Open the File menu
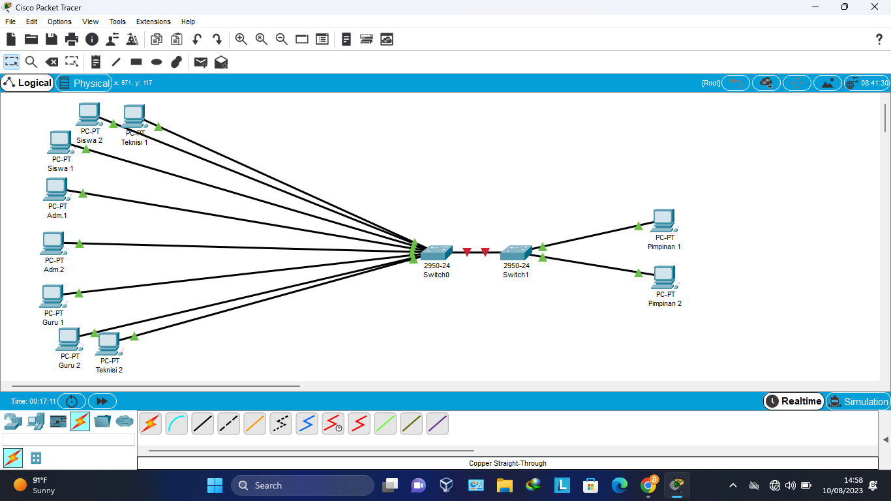The image size is (891, 501). [x=10, y=22]
